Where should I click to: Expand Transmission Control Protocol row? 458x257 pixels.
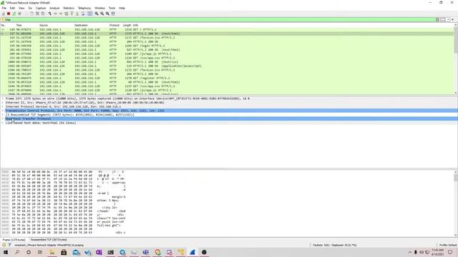coord(3,111)
